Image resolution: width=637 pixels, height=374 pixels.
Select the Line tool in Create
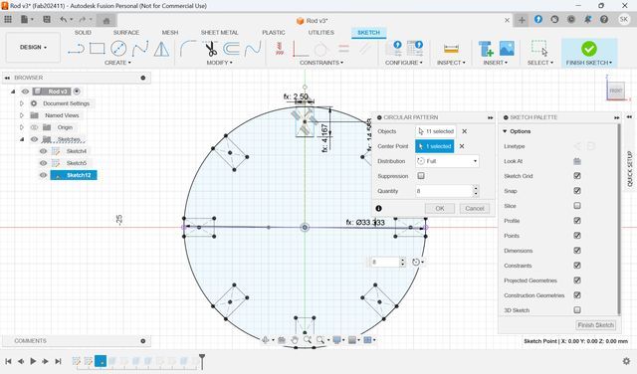pos(76,49)
